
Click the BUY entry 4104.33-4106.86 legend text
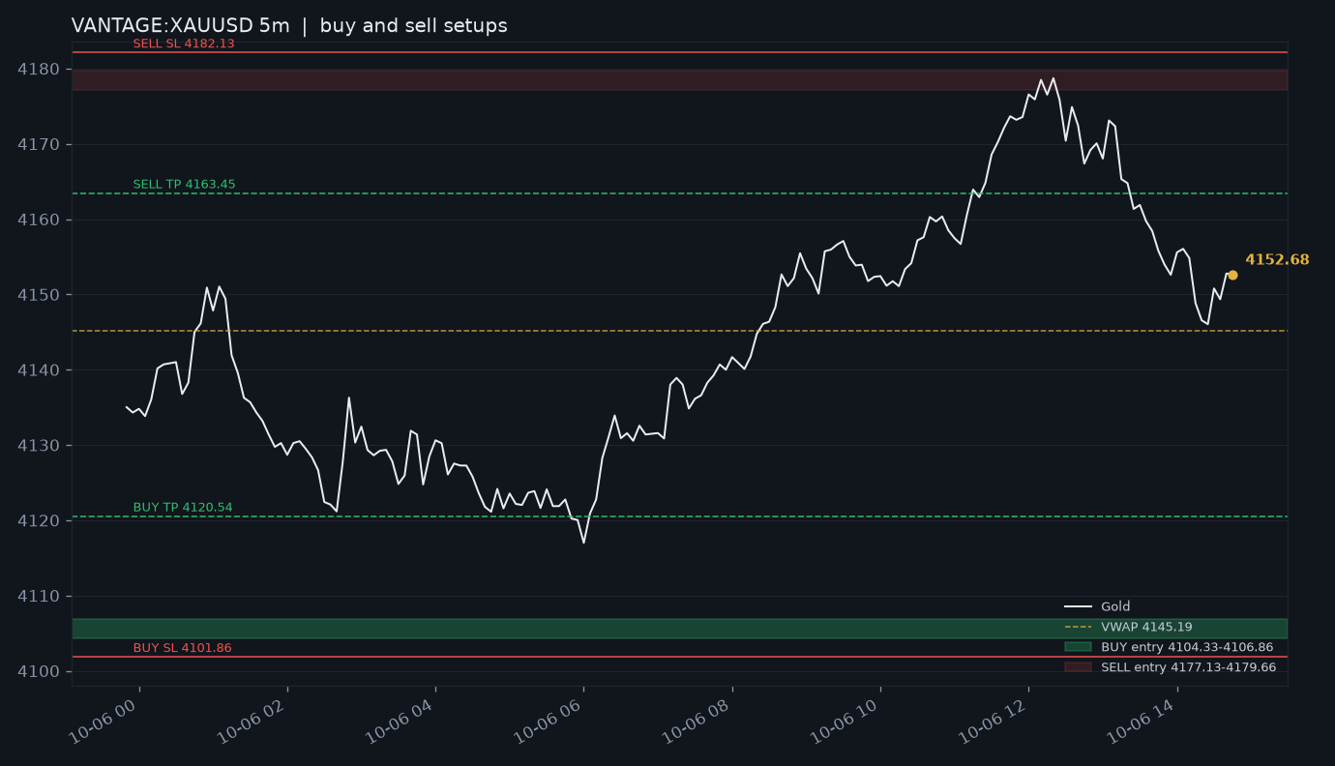[x=1187, y=647]
